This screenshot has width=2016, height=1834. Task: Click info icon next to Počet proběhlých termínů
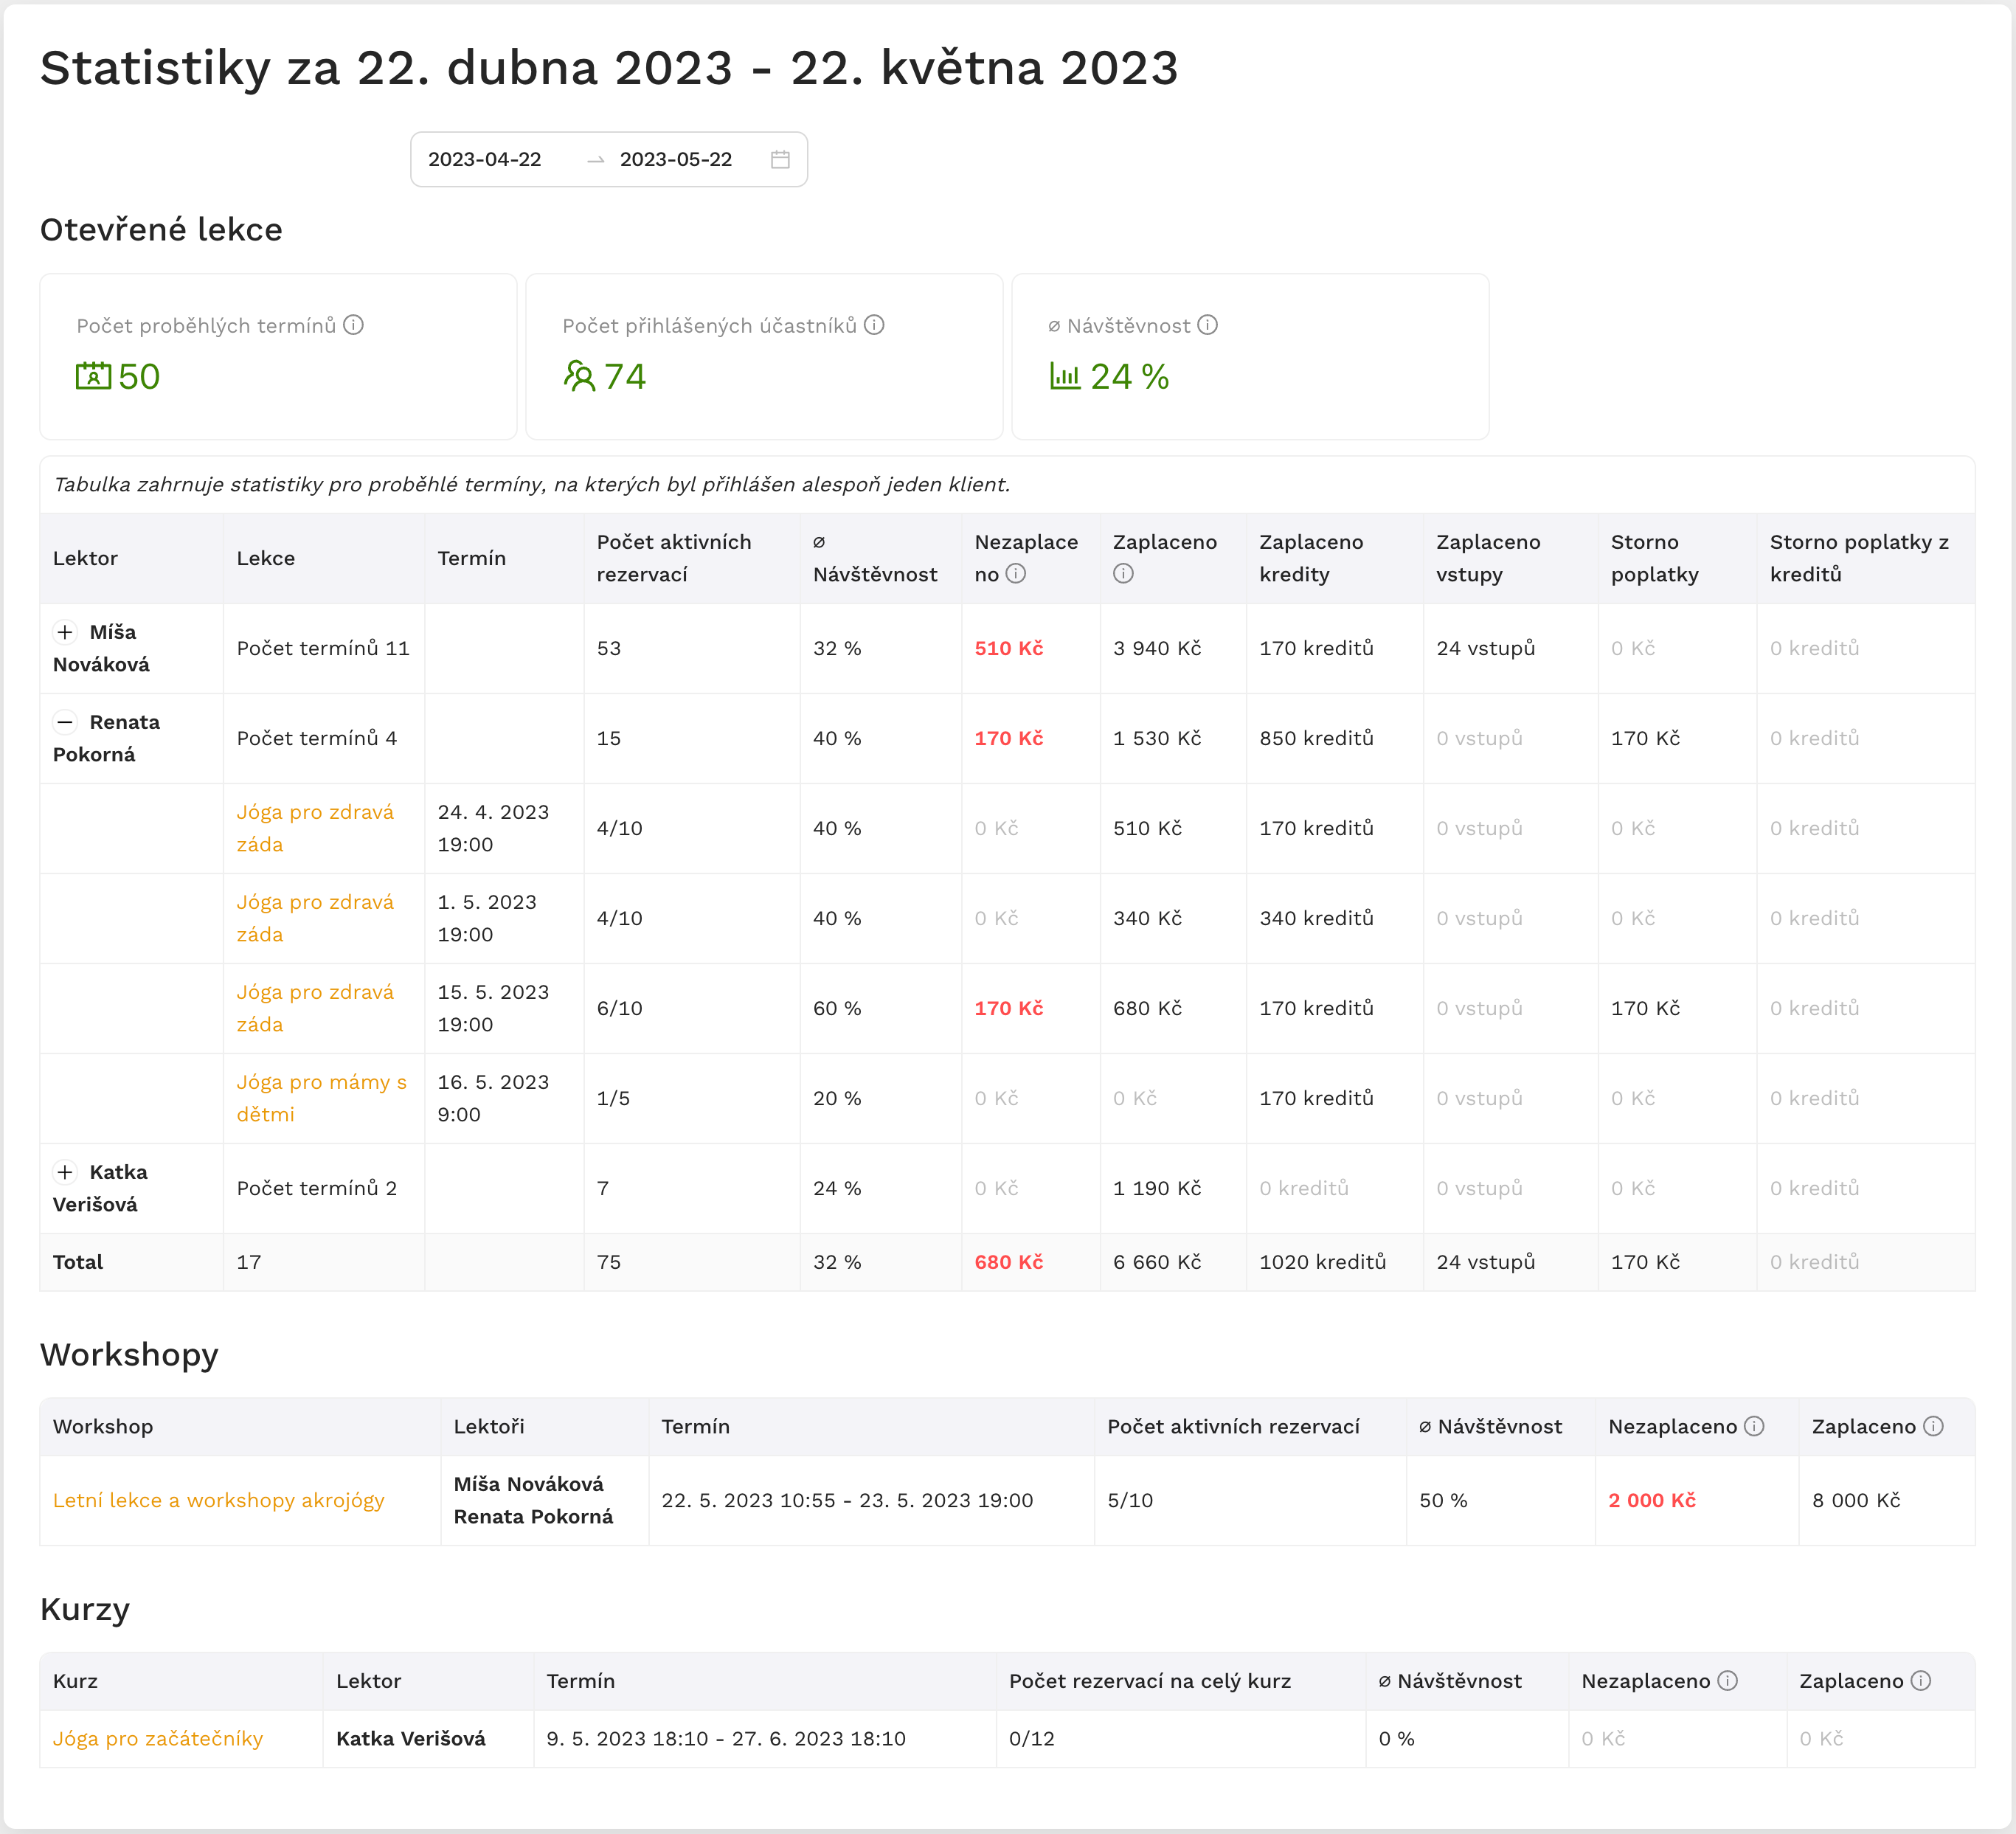[353, 325]
